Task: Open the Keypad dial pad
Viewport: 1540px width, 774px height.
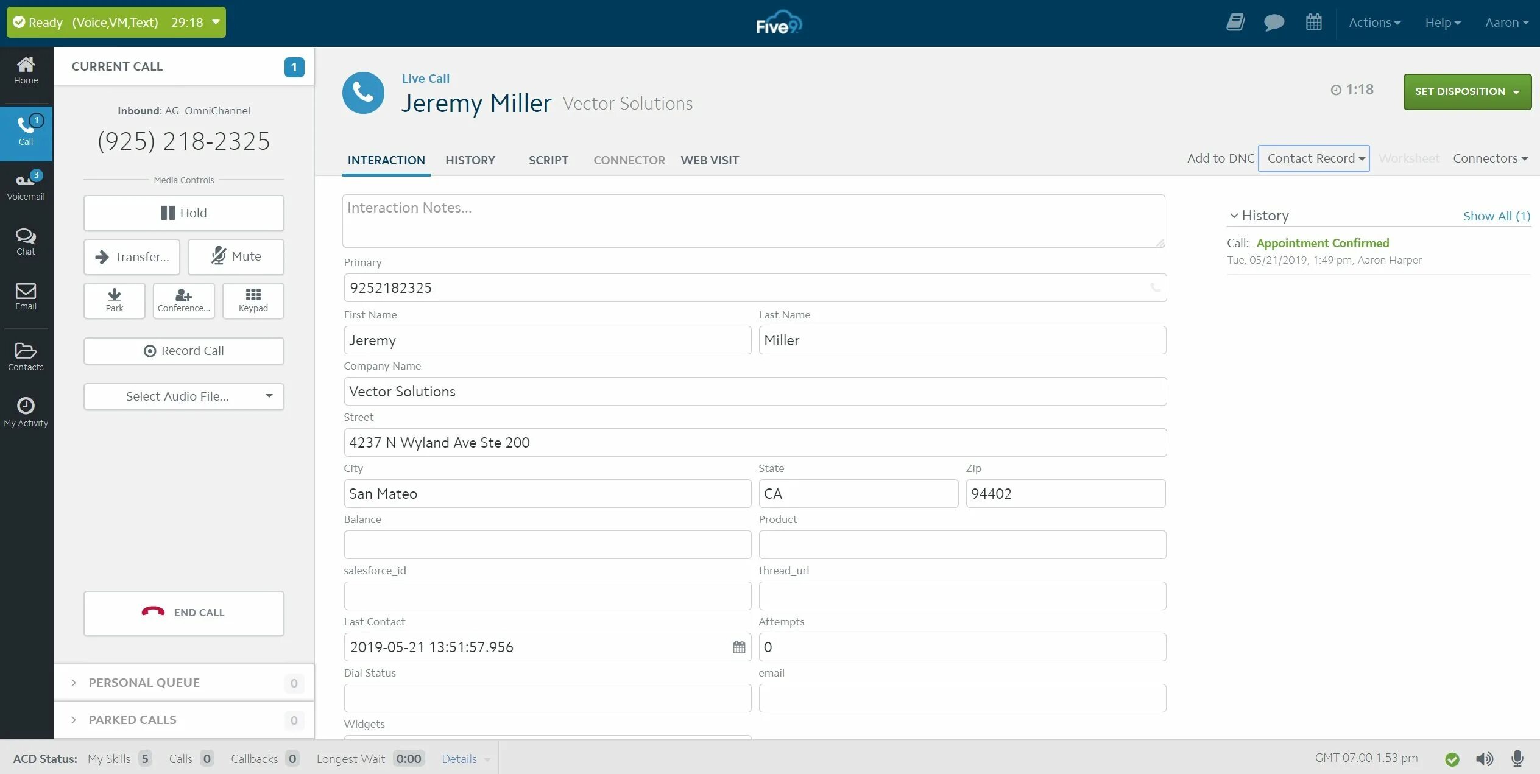Action: 253,300
